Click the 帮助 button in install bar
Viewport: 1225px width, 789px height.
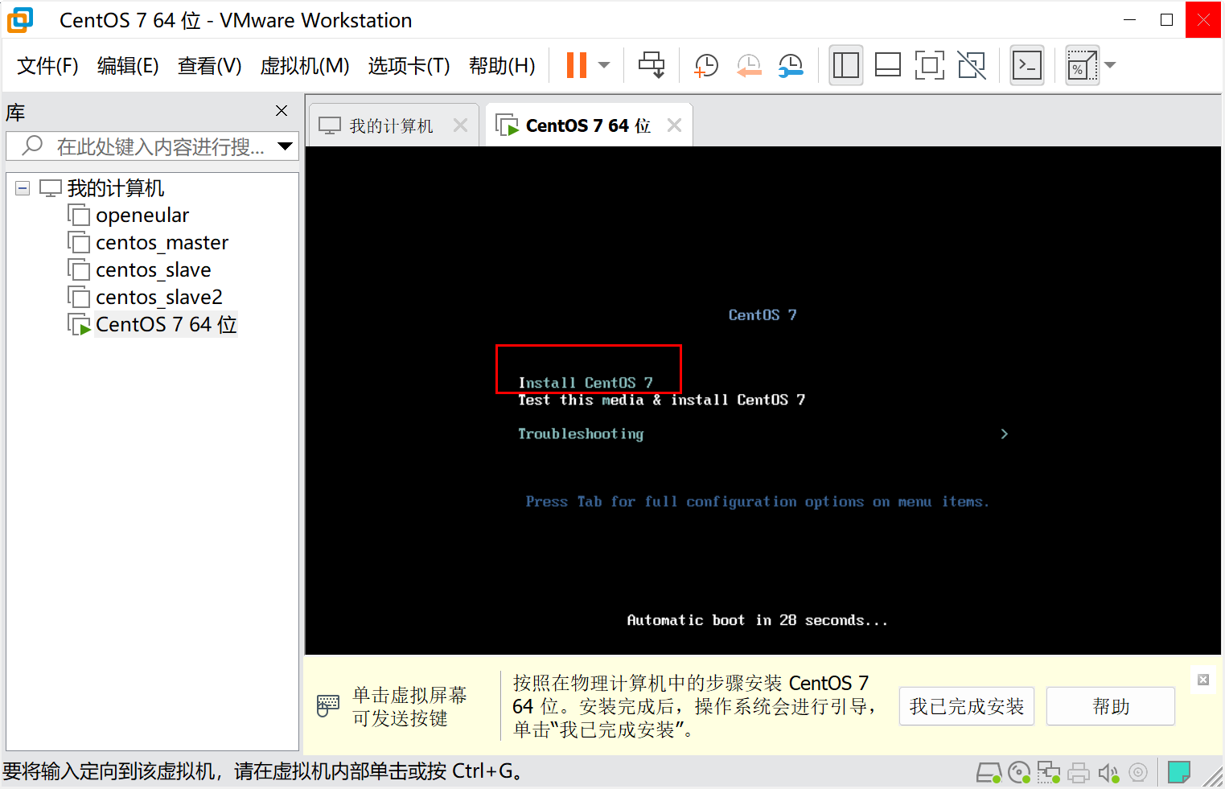click(1111, 706)
